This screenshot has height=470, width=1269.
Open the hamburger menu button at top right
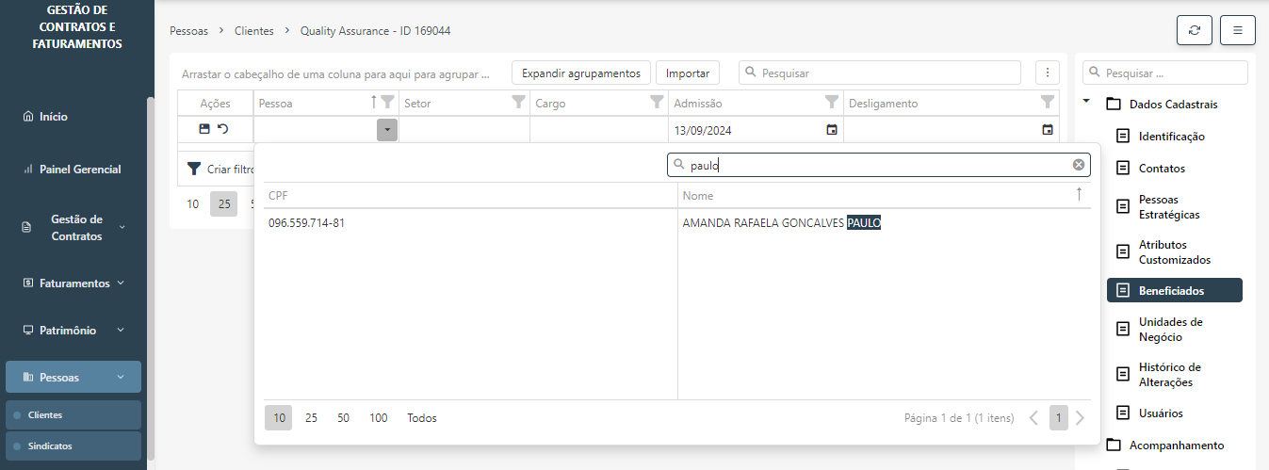[x=1237, y=30]
